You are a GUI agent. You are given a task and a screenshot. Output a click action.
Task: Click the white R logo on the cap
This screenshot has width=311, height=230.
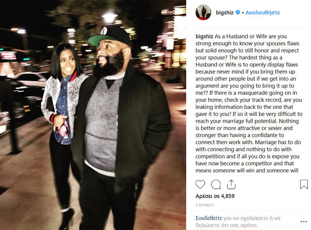point(104,31)
